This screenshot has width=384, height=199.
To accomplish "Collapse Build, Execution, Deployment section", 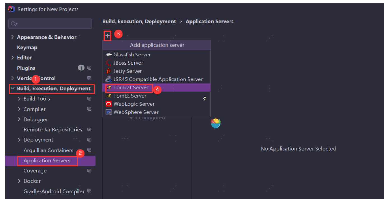I will pos(13,89).
